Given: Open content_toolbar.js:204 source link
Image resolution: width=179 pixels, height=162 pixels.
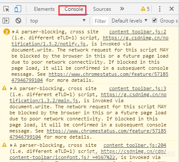Looking at the screenshot, I should 135,145.
